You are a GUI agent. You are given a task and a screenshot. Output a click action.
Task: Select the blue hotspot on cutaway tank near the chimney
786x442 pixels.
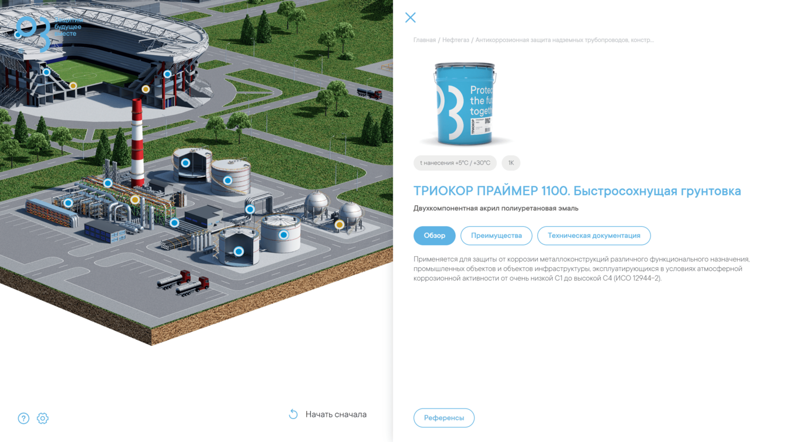[185, 162]
